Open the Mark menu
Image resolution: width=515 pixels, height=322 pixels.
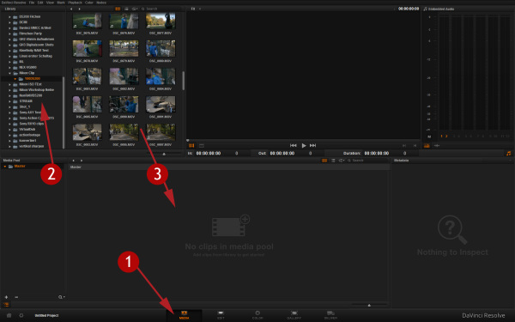[x=61, y=3]
